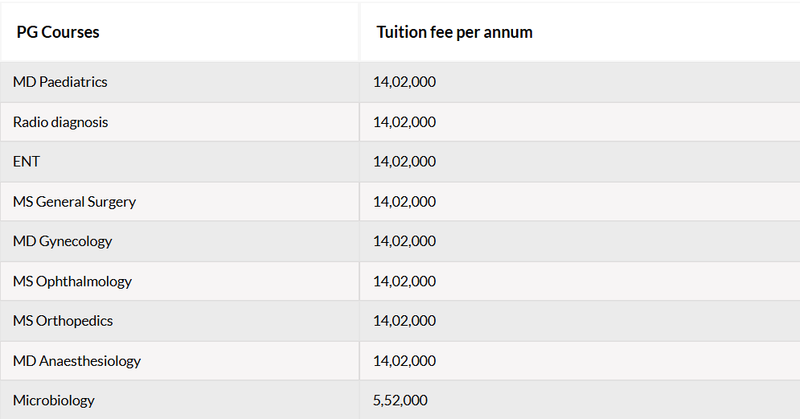Click the Tuition fee per annum header
The image size is (800, 419).
coord(454,32)
